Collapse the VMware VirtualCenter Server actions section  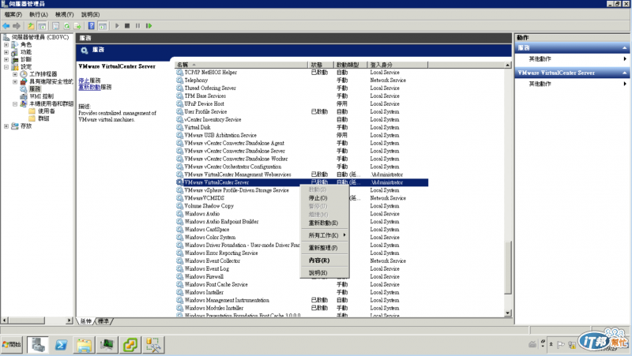[x=624, y=73]
